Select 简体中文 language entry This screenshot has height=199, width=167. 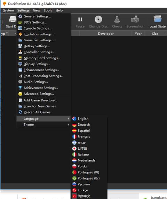click(89, 196)
